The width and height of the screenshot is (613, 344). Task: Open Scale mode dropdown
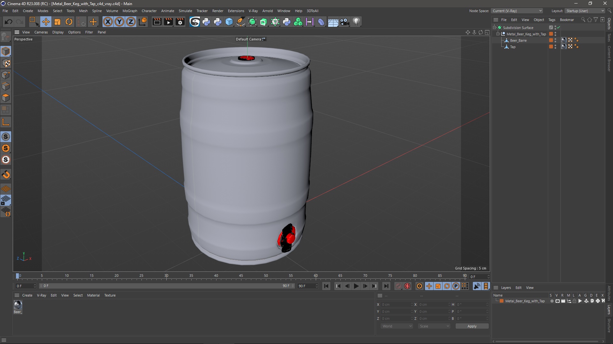pyautogui.click(x=434, y=326)
